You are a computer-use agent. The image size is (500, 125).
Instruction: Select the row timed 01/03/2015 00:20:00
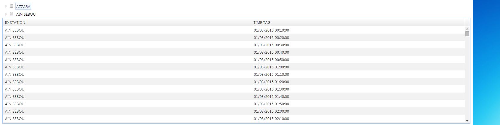pyautogui.click(x=271, y=37)
